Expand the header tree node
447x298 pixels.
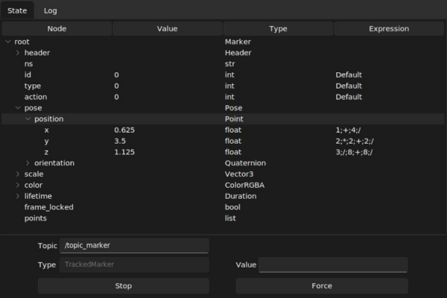coord(18,53)
